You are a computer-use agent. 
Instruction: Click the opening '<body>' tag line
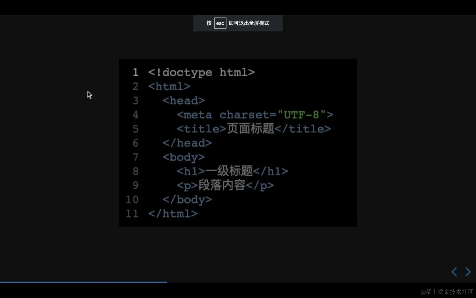point(183,157)
